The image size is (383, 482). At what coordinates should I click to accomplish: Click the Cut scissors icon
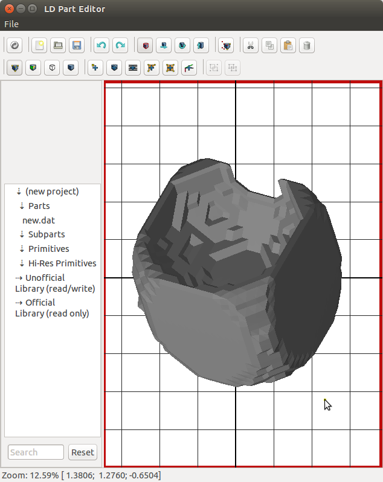pyautogui.click(x=250, y=45)
